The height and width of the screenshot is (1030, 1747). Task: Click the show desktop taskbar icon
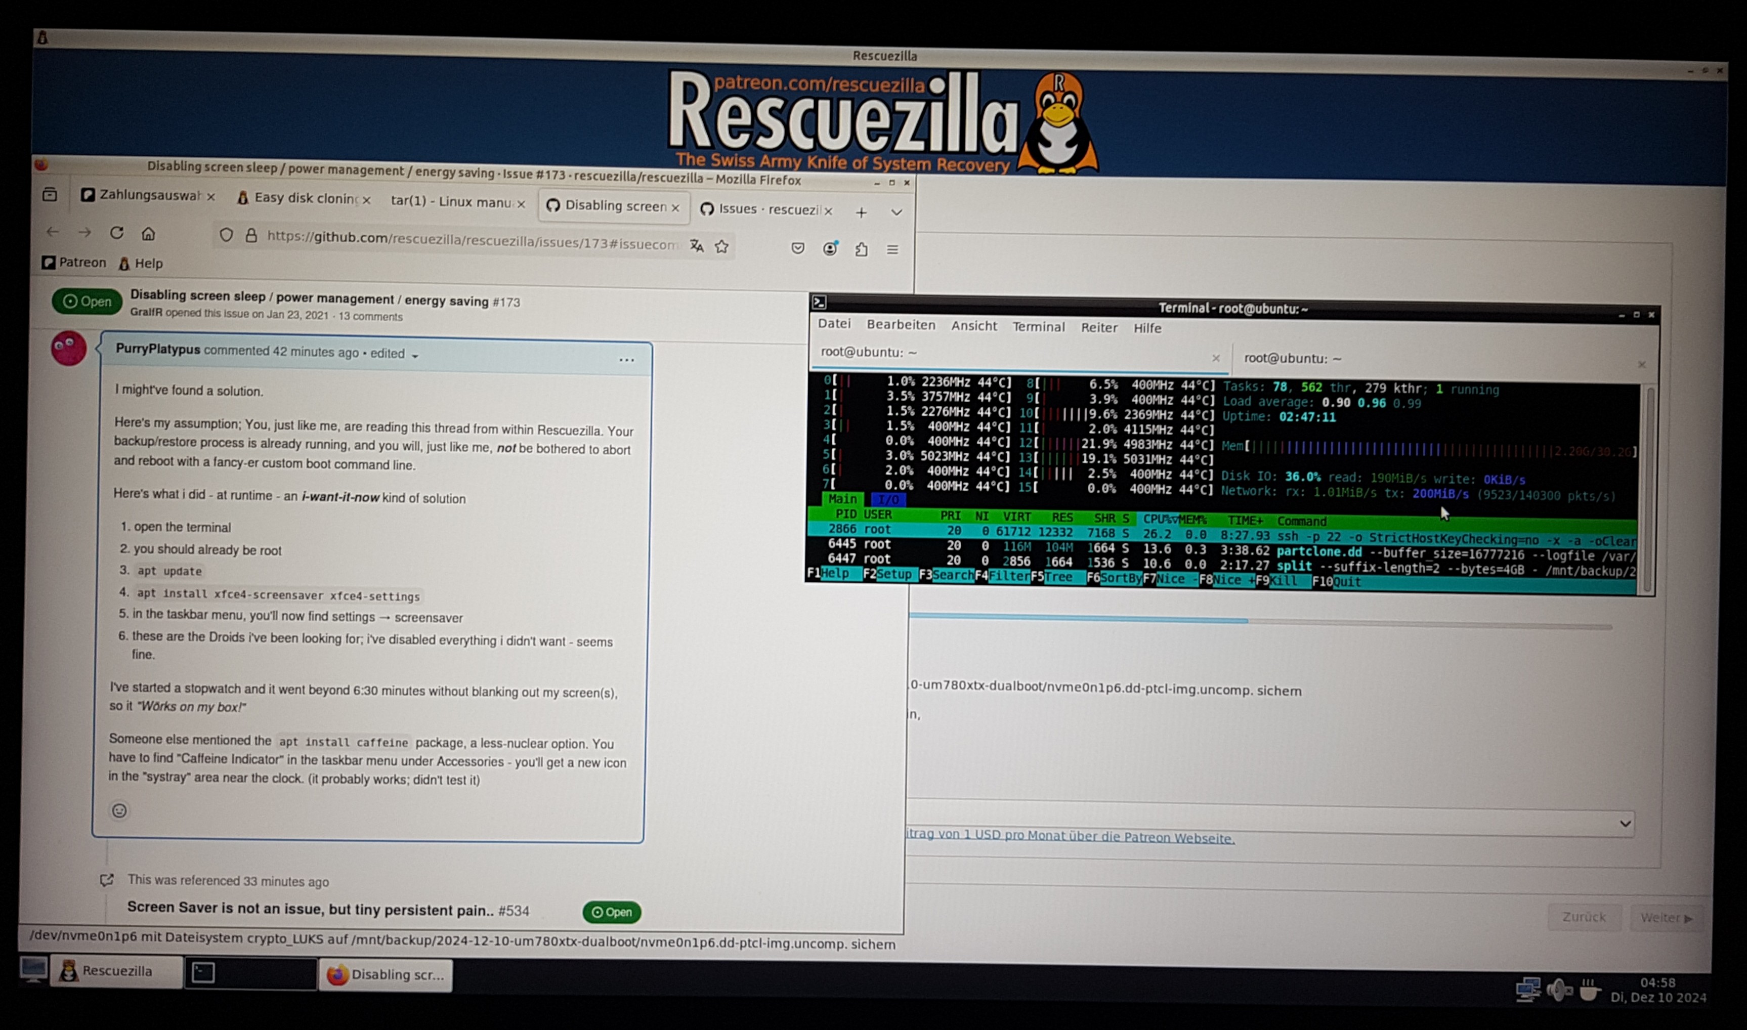click(x=32, y=969)
